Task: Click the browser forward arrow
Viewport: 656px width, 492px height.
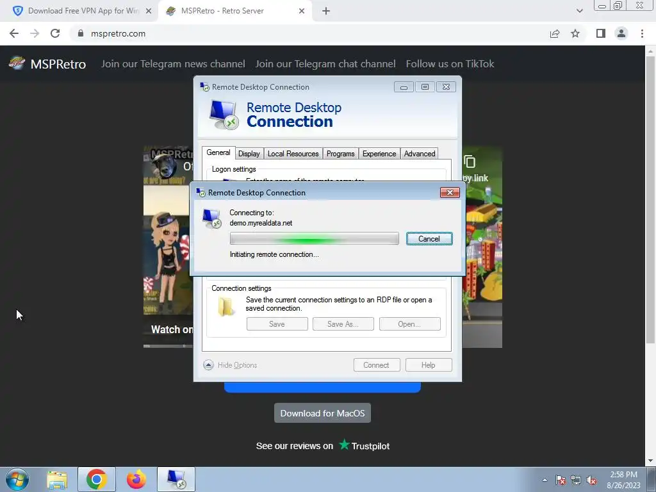Action: tap(35, 33)
